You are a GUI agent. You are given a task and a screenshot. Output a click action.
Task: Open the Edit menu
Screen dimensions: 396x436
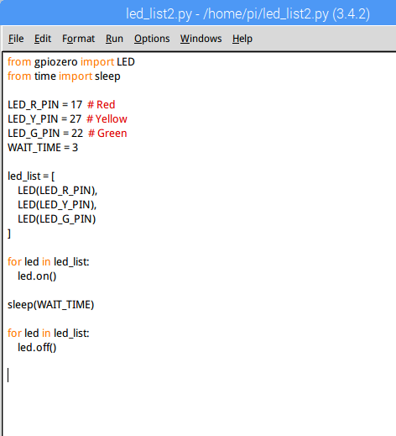pyautogui.click(x=43, y=39)
